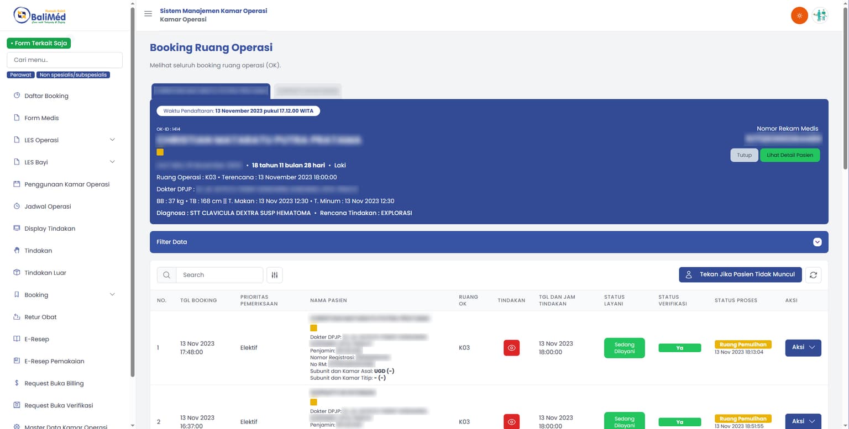Toggle the Form Terkait Saja filter

coord(39,43)
